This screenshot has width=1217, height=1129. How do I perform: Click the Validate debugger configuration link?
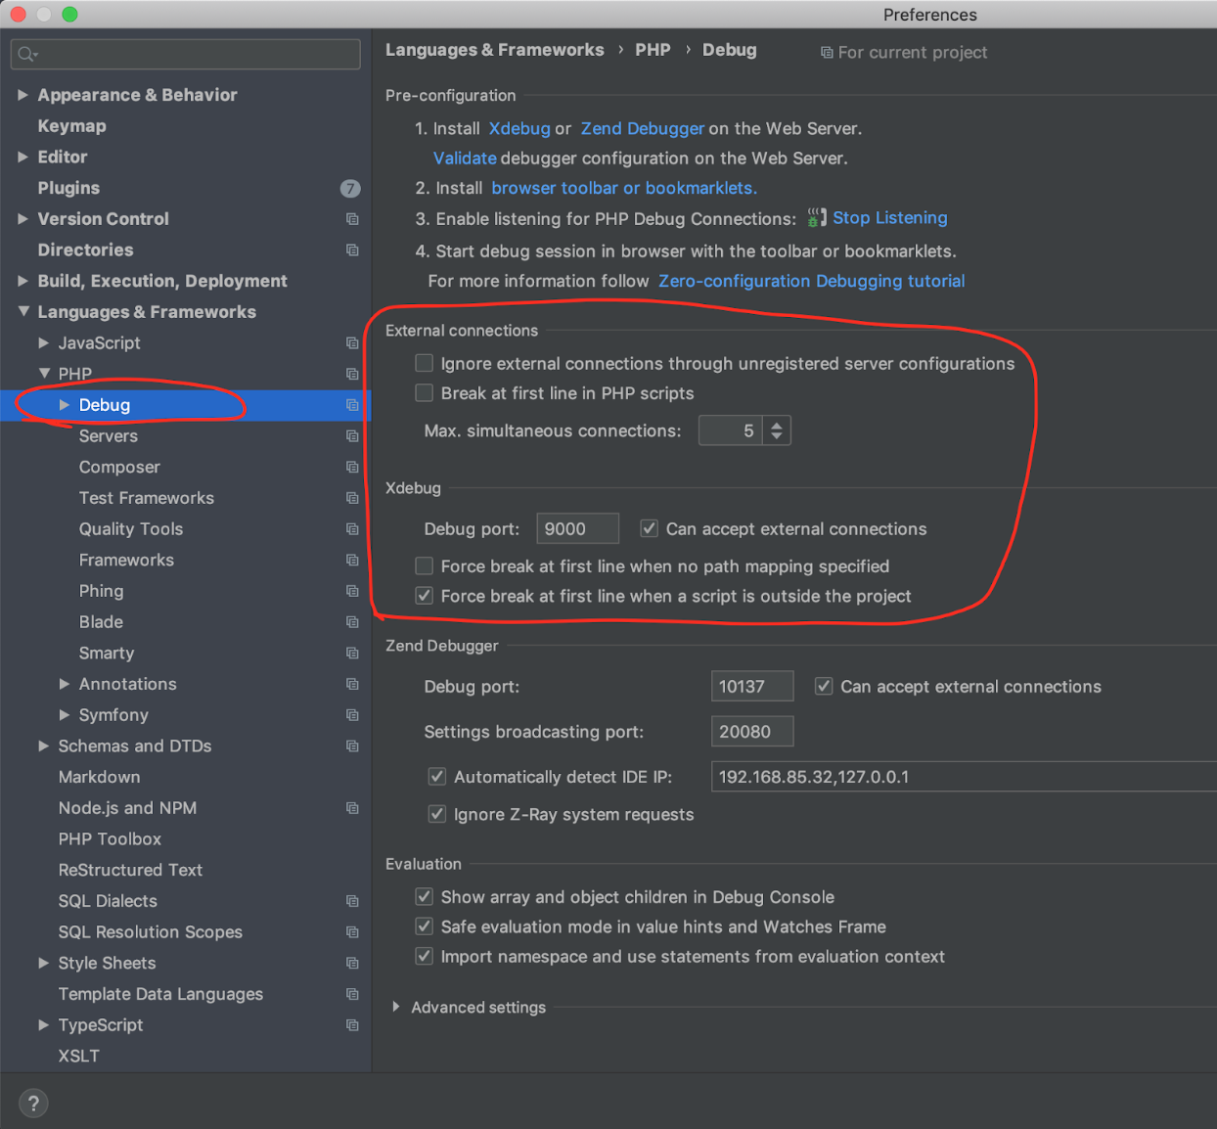click(x=465, y=158)
